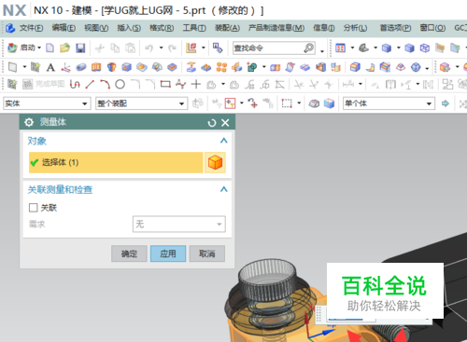This screenshot has width=467, height=342.
Task: Click the 启动 Start icon
Action: 12,48
